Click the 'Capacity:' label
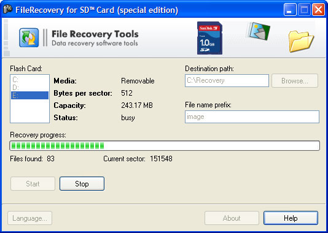 point(69,105)
